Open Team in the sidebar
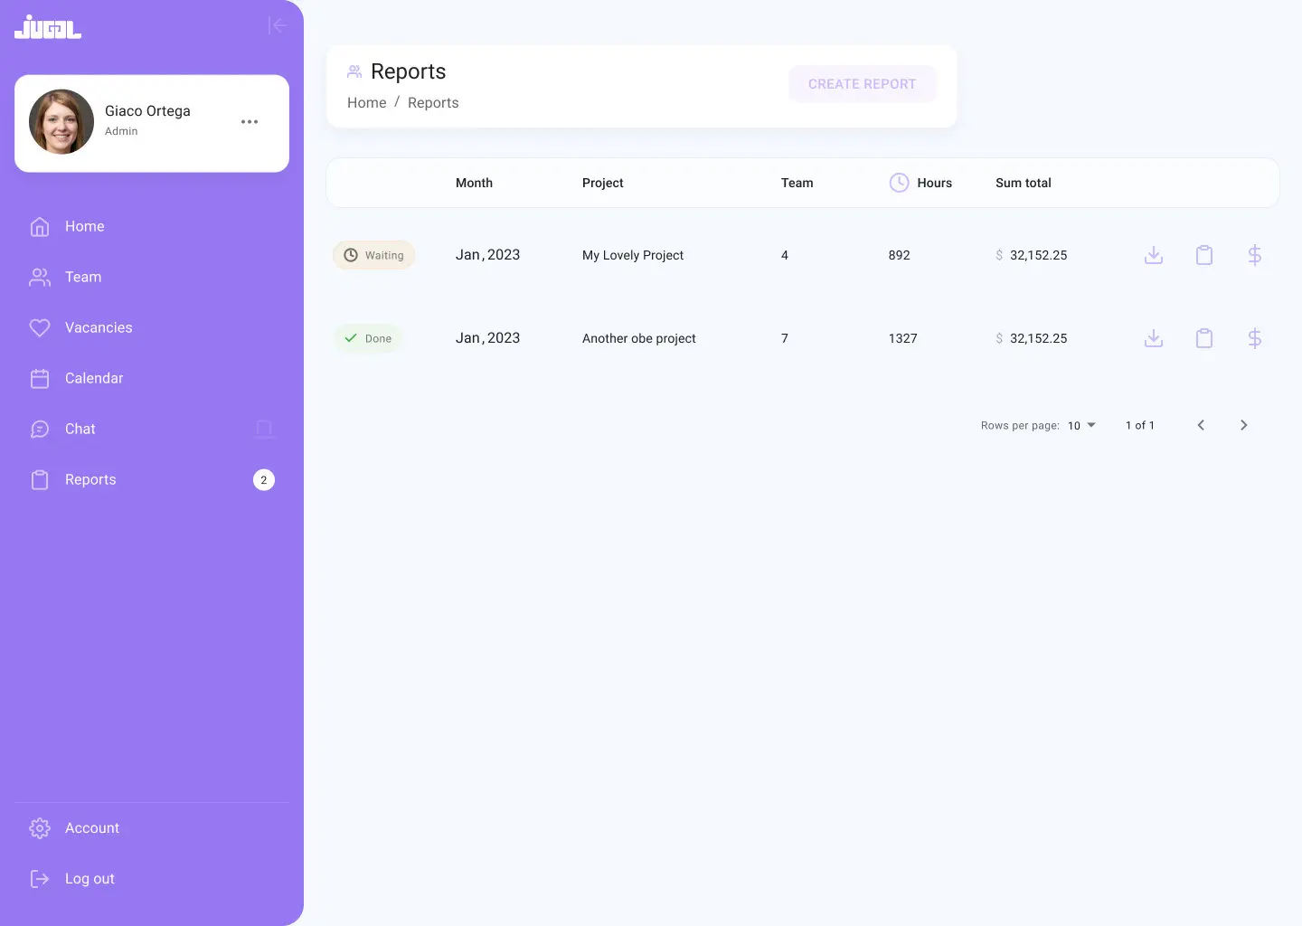The width and height of the screenshot is (1302, 926). tap(82, 277)
